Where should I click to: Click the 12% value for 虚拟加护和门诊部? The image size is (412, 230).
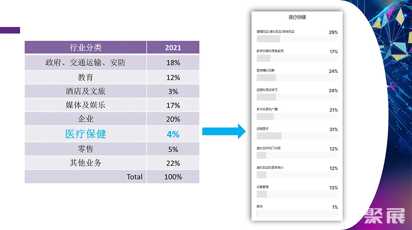334,149
